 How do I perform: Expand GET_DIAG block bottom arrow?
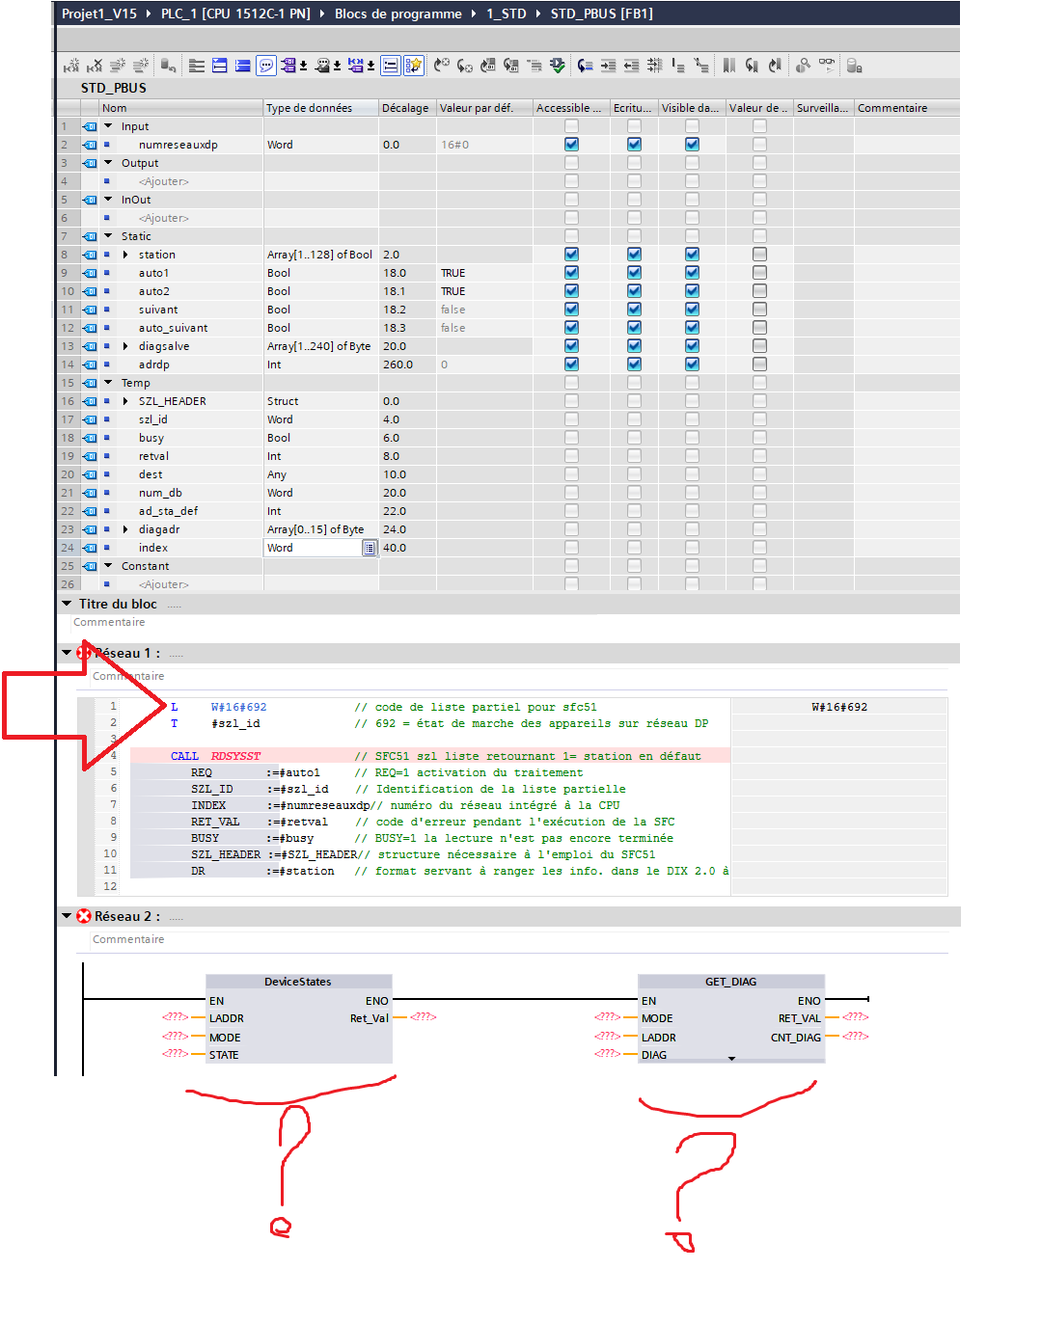pyautogui.click(x=731, y=1059)
